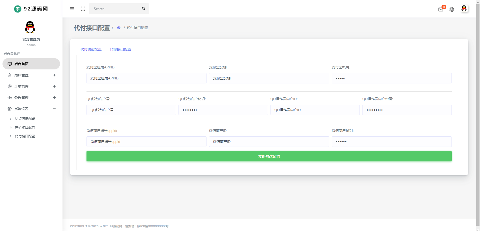This screenshot has height=231, width=480.
Task: Open the user avatar menu in header
Action: (464, 9)
